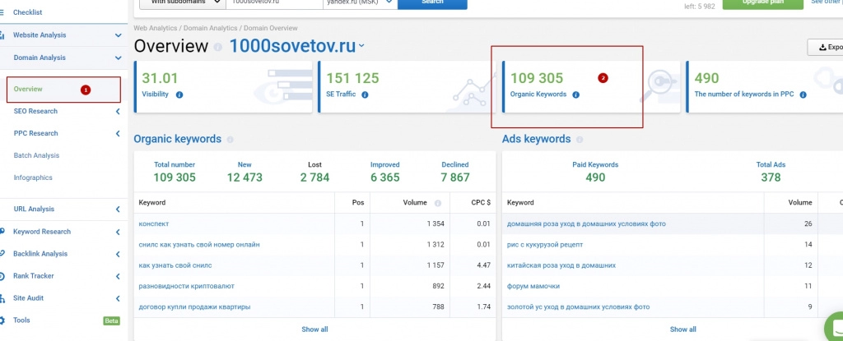Click the Total Ads 378 stat
The width and height of the screenshot is (843, 341).
(x=771, y=172)
